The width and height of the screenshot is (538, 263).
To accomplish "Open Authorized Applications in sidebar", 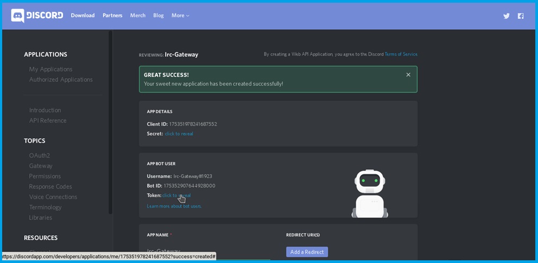I will coord(61,79).
